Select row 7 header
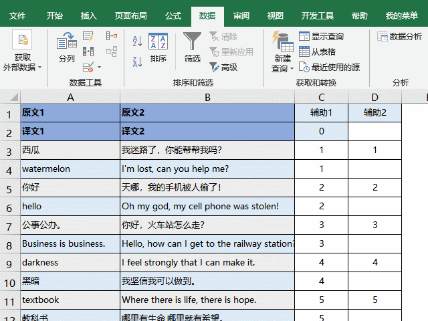Image resolution: width=428 pixels, height=321 pixels. tap(10, 225)
